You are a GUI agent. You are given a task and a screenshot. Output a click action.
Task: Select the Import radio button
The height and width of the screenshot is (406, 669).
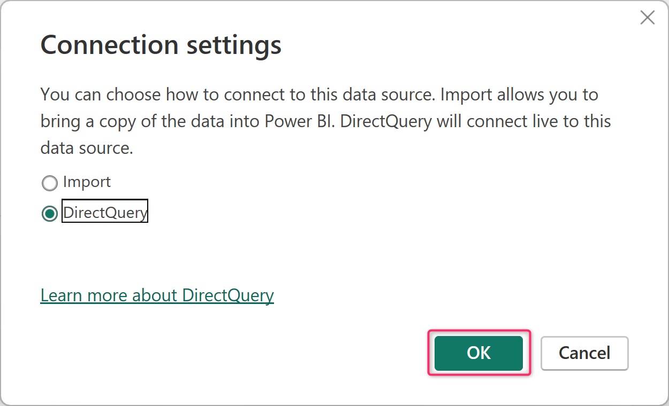[49, 184]
